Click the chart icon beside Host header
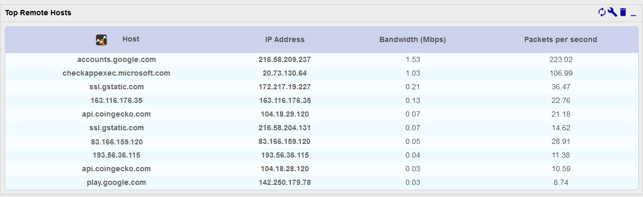The height and width of the screenshot is (197, 643). coord(102,39)
